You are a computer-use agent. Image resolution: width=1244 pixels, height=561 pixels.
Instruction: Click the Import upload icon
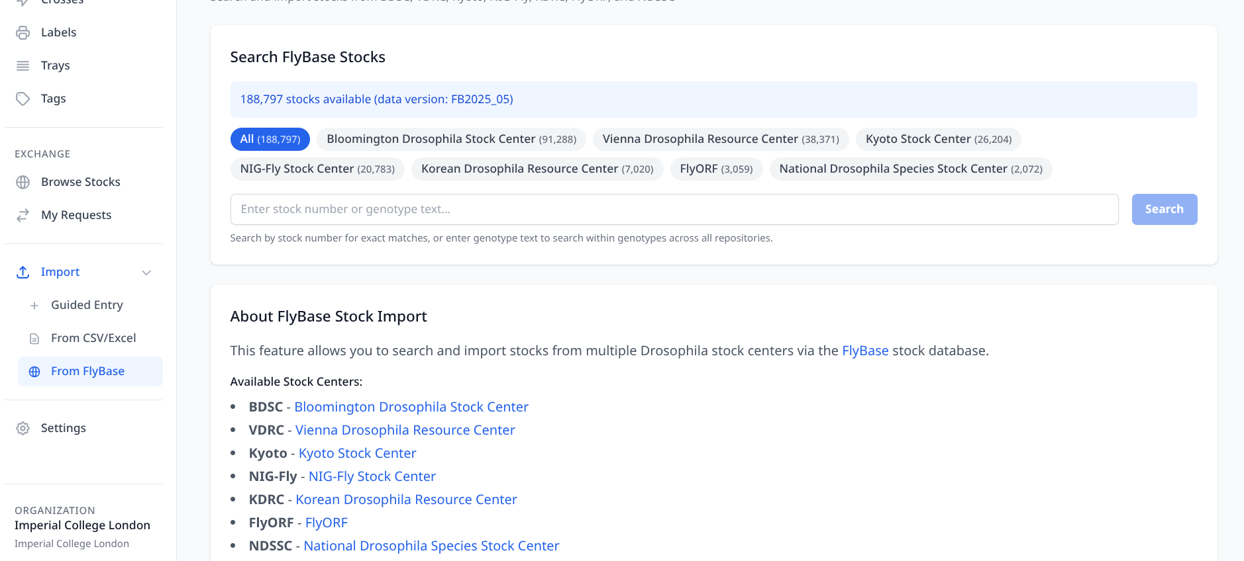[x=23, y=272]
